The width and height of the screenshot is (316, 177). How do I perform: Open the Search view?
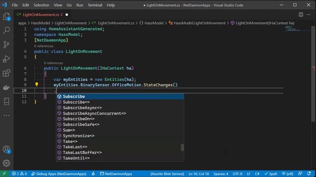point(6,30)
